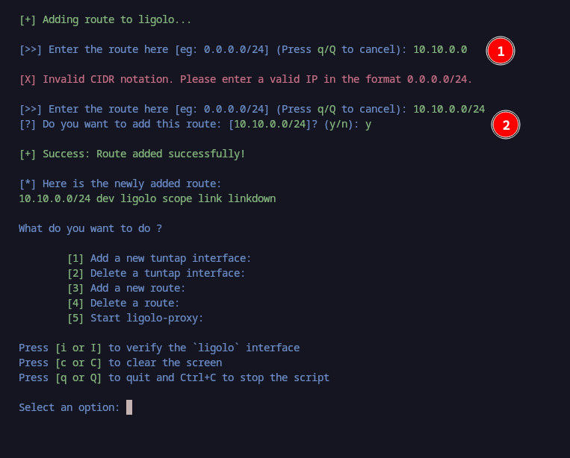The height and width of the screenshot is (458, 570).
Task: Select menu option Delete a tuntap interface
Action: click(x=156, y=273)
